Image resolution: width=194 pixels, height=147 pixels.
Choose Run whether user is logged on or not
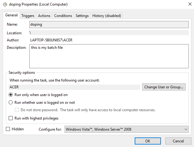pos(11,103)
